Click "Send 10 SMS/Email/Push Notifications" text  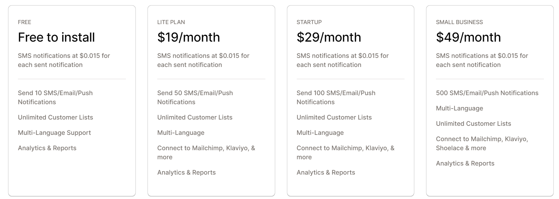pyautogui.click(x=55, y=97)
